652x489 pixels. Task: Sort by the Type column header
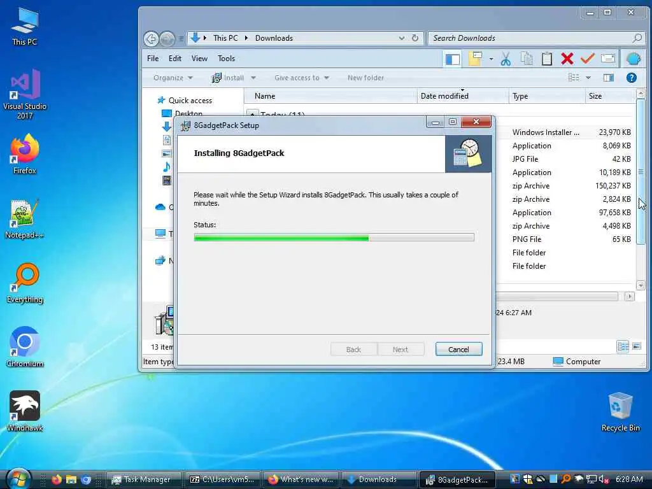coord(547,96)
